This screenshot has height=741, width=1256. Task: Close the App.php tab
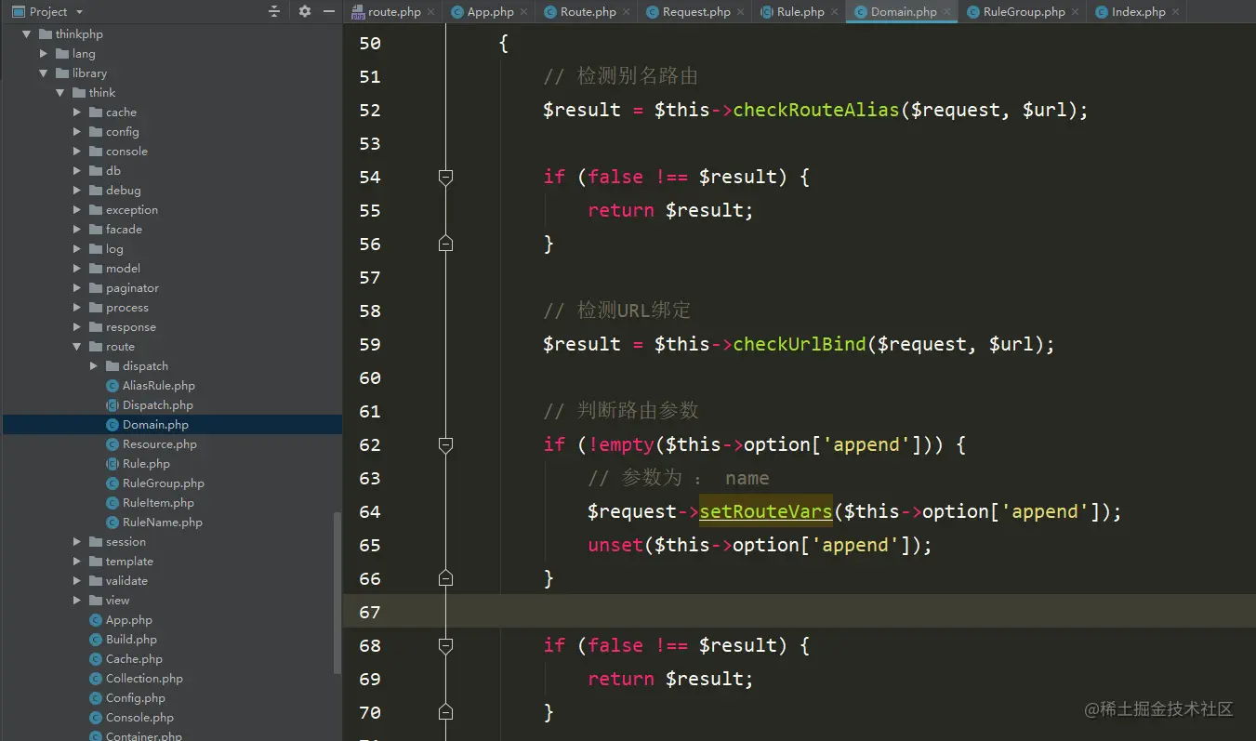click(523, 12)
